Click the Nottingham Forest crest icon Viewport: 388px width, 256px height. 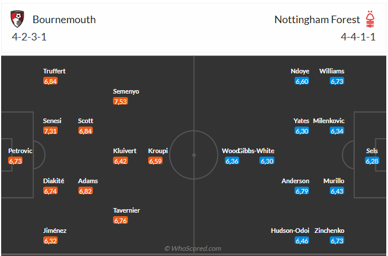click(370, 19)
